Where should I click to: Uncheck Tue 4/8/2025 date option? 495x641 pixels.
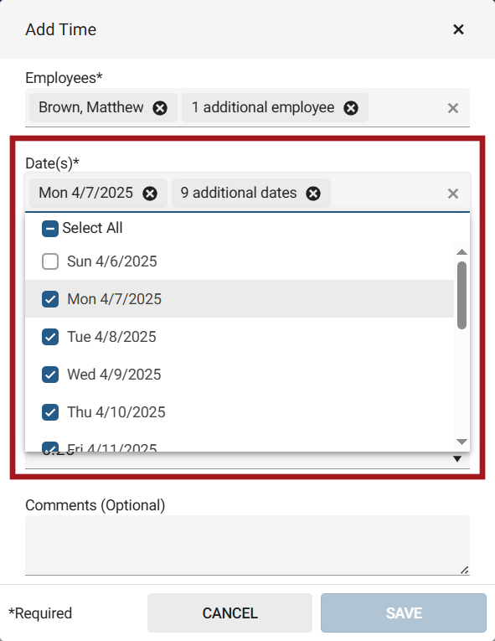tap(50, 337)
